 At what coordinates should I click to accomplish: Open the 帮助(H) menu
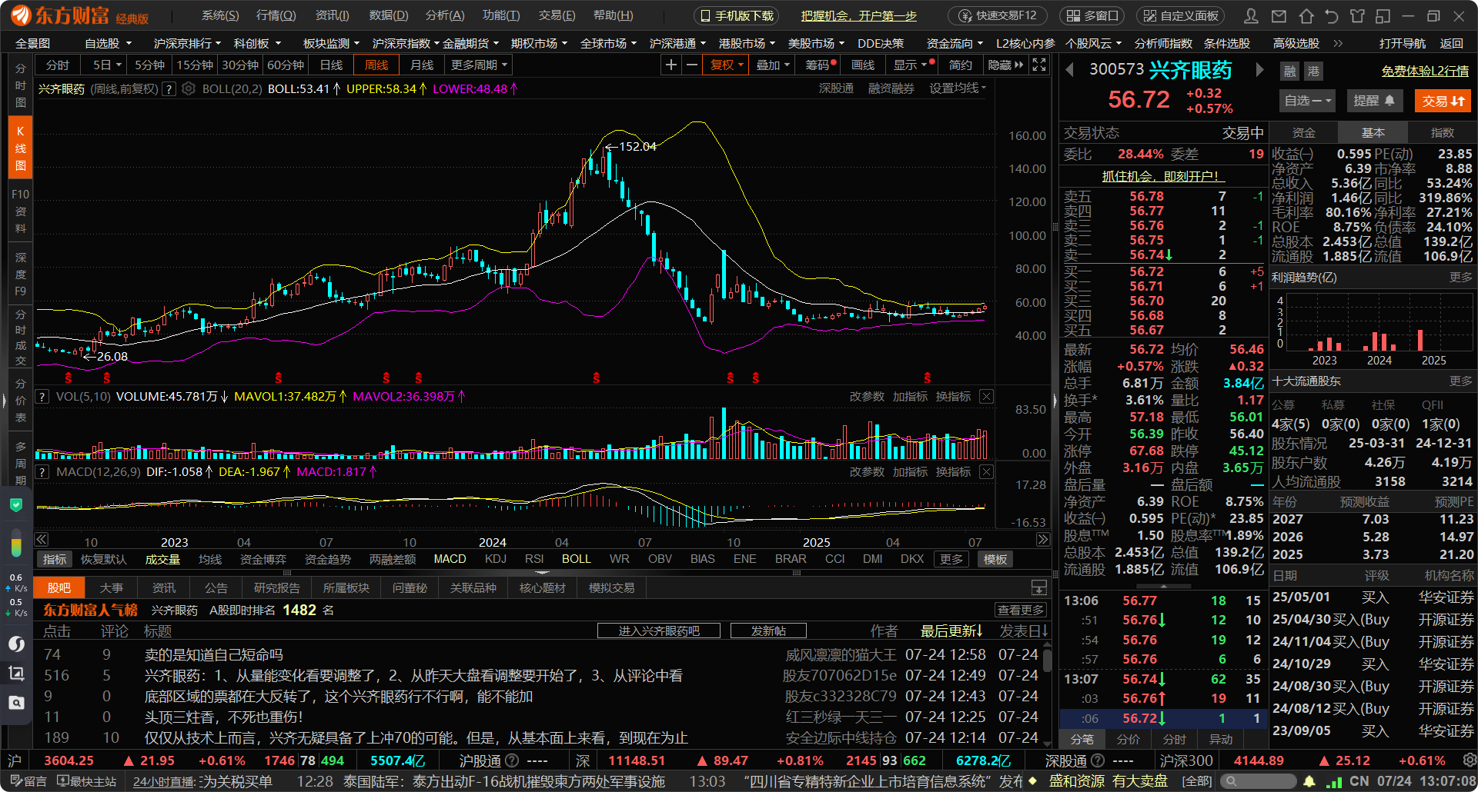pyautogui.click(x=614, y=15)
